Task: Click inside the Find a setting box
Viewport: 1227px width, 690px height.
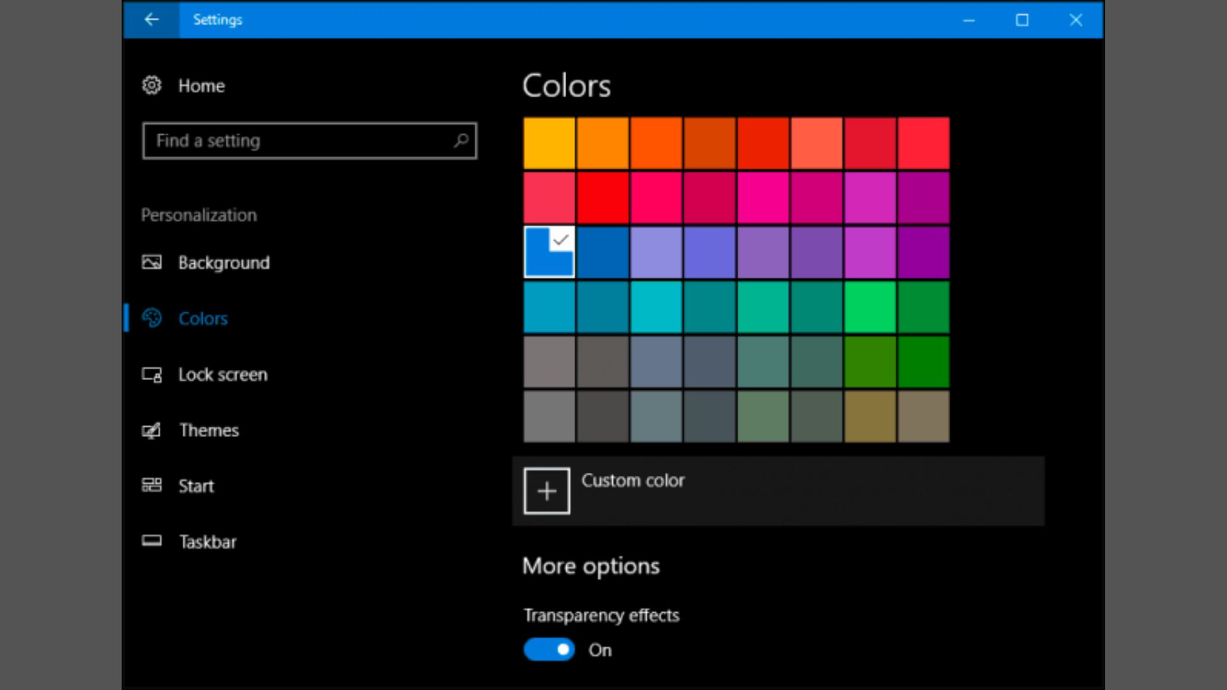Action: pos(288,141)
